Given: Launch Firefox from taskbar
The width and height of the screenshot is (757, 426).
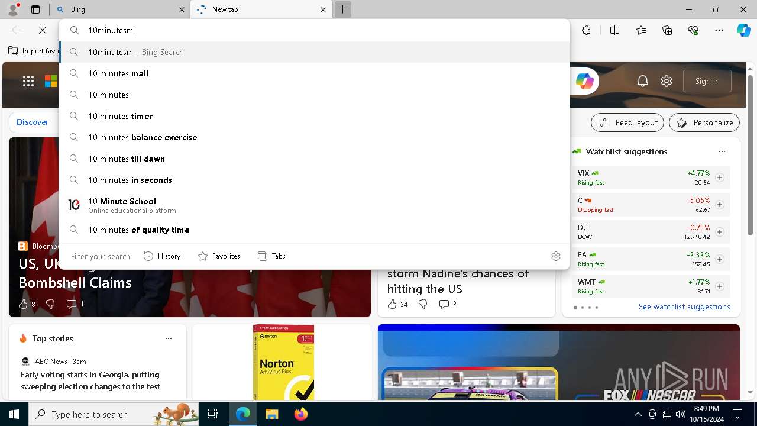Looking at the screenshot, I should [x=300, y=414].
